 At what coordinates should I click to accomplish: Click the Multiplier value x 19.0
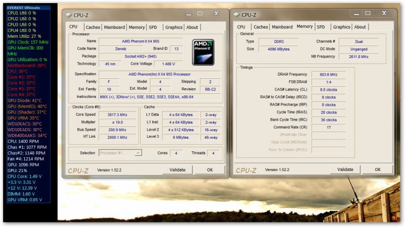pos(117,122)
